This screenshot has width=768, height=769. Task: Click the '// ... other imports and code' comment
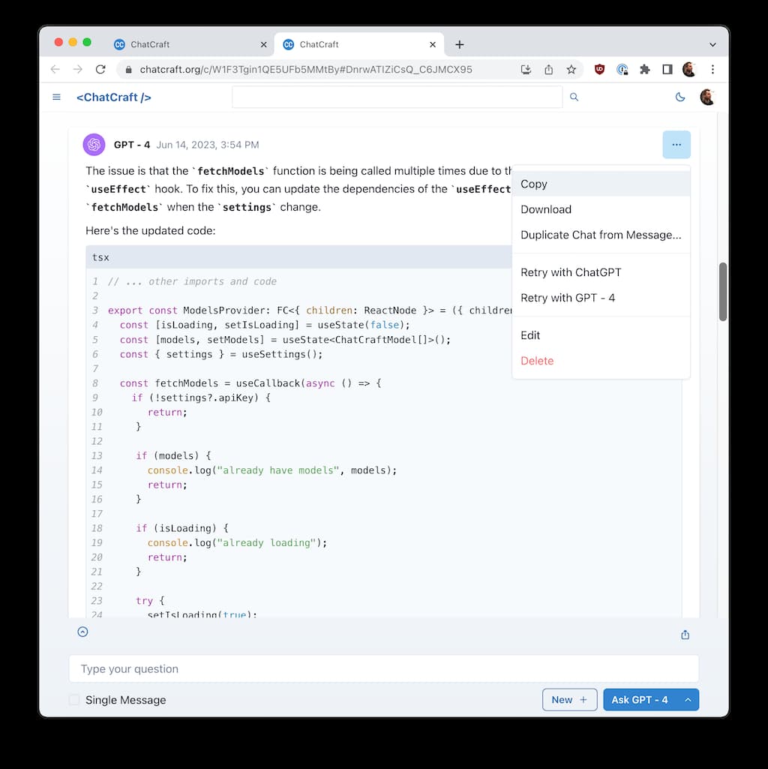[192, 281]
